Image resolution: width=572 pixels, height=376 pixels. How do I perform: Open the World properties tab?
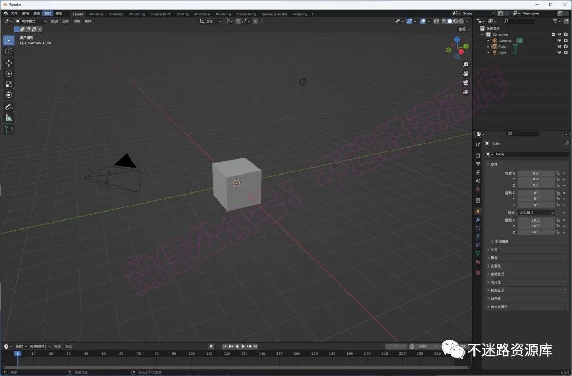(478, 189)
